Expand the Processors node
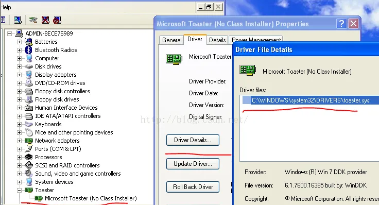379x205 pixels. click(x=19, y=157)
